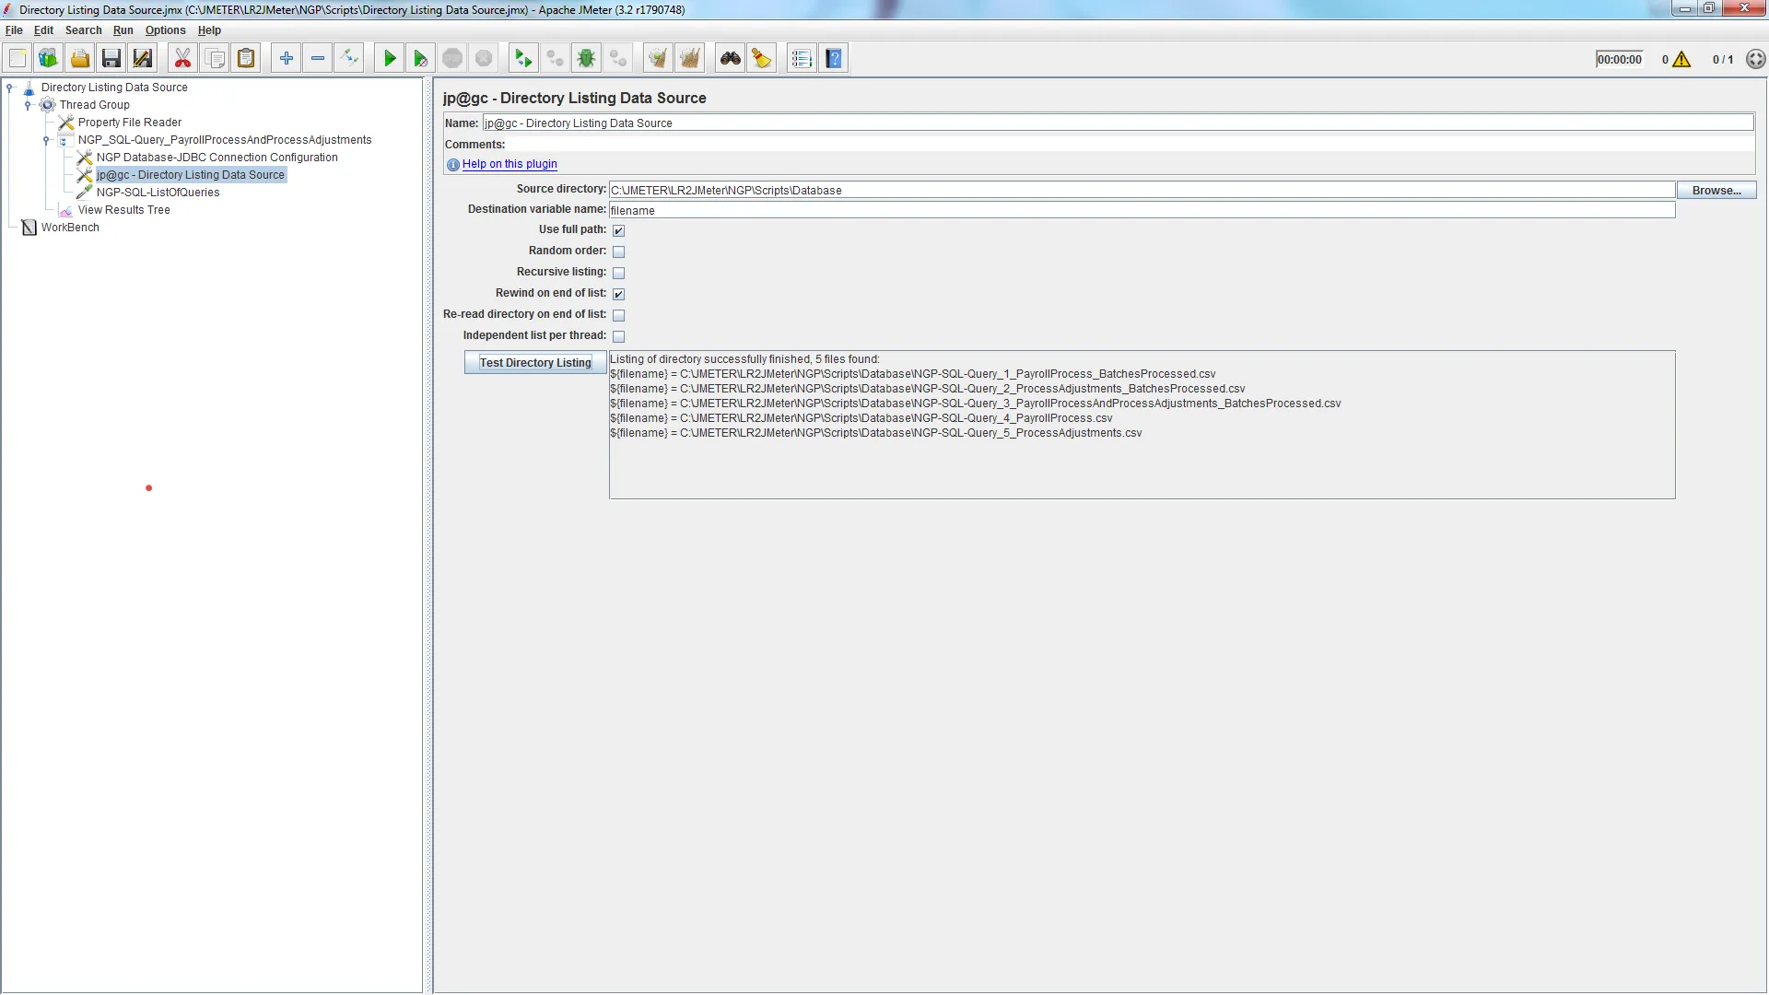The width and height of the screenshot is (1769, 995).
Task: Click the Help question mark icon
Action: (834, 59)
